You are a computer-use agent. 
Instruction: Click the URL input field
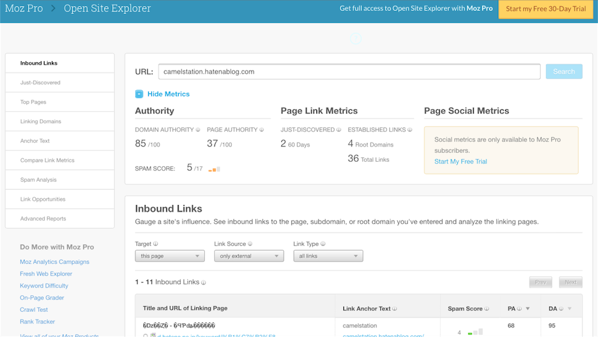349,72
